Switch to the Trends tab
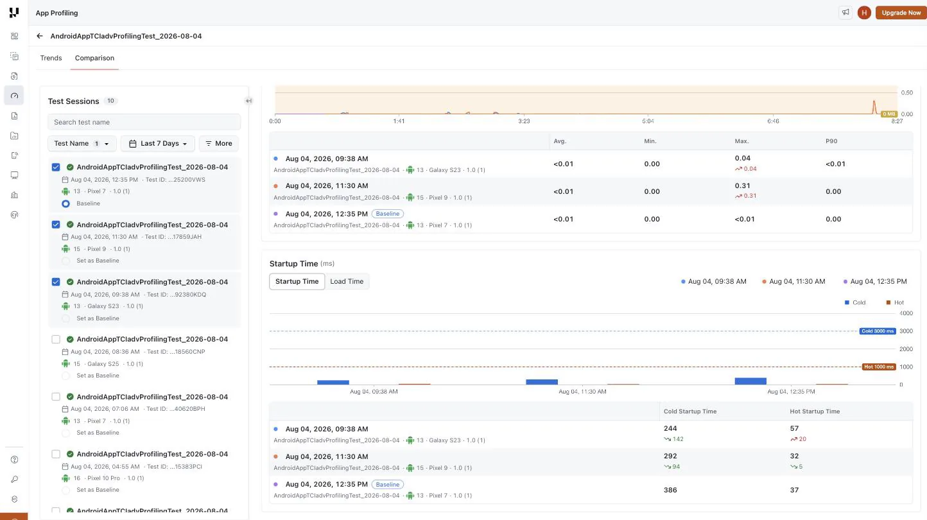Screen dimensions: 927x520 pyautogui.click(x=51, y=58)
